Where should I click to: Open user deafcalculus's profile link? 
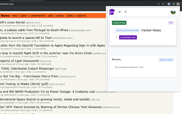[10, 95]
